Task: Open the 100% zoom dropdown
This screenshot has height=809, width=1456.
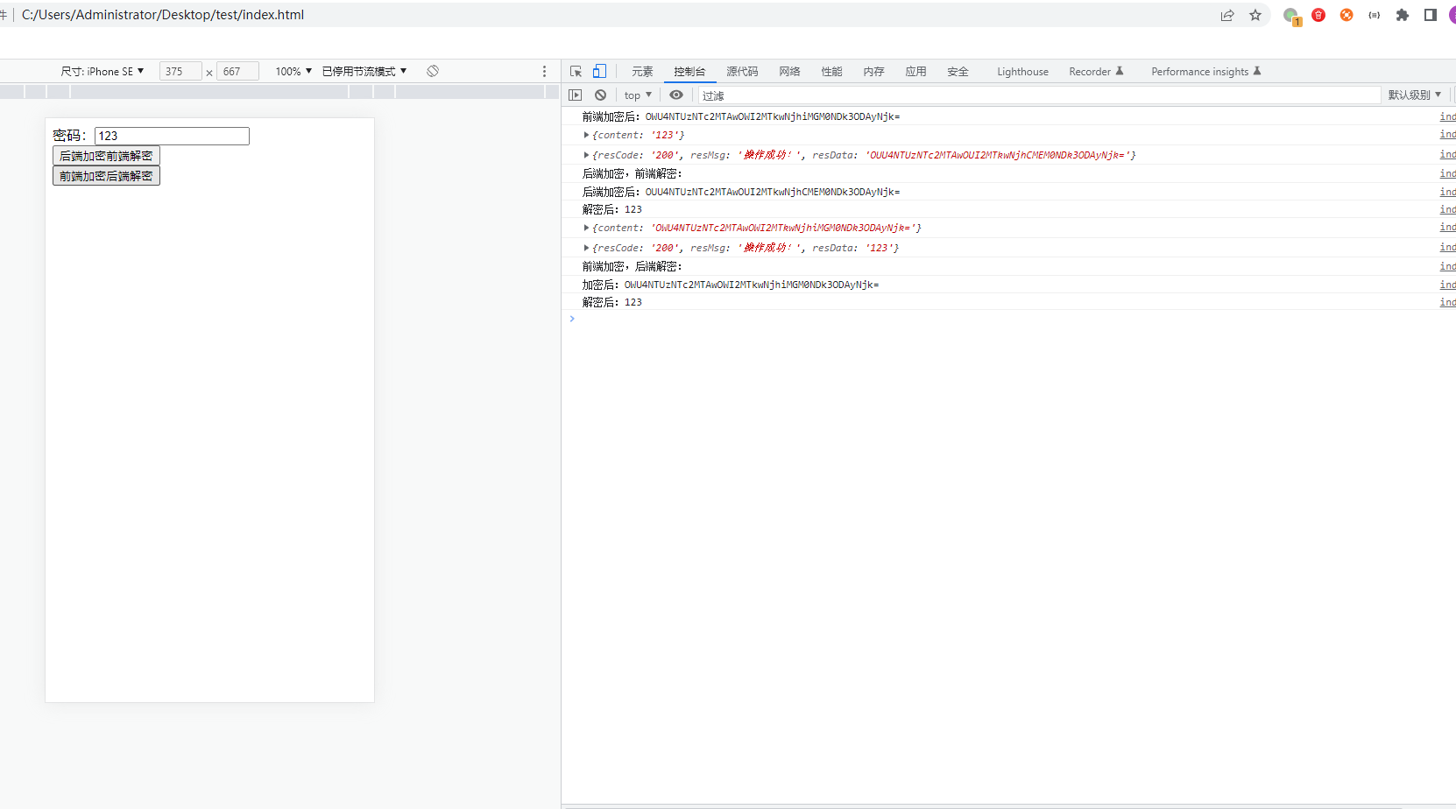Action: pos(293,72)
